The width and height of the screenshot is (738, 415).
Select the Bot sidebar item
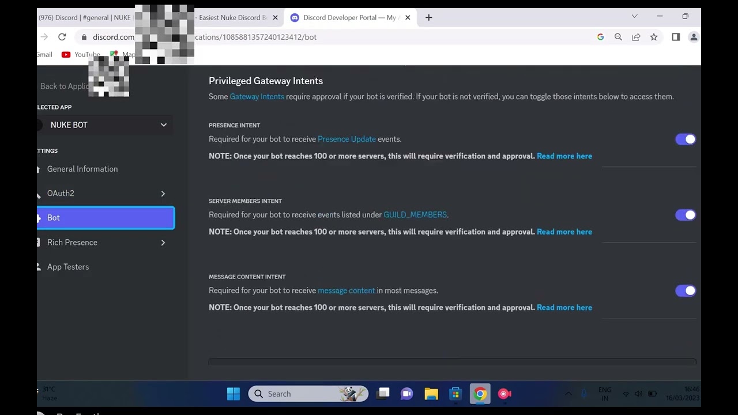click(106, 218)
